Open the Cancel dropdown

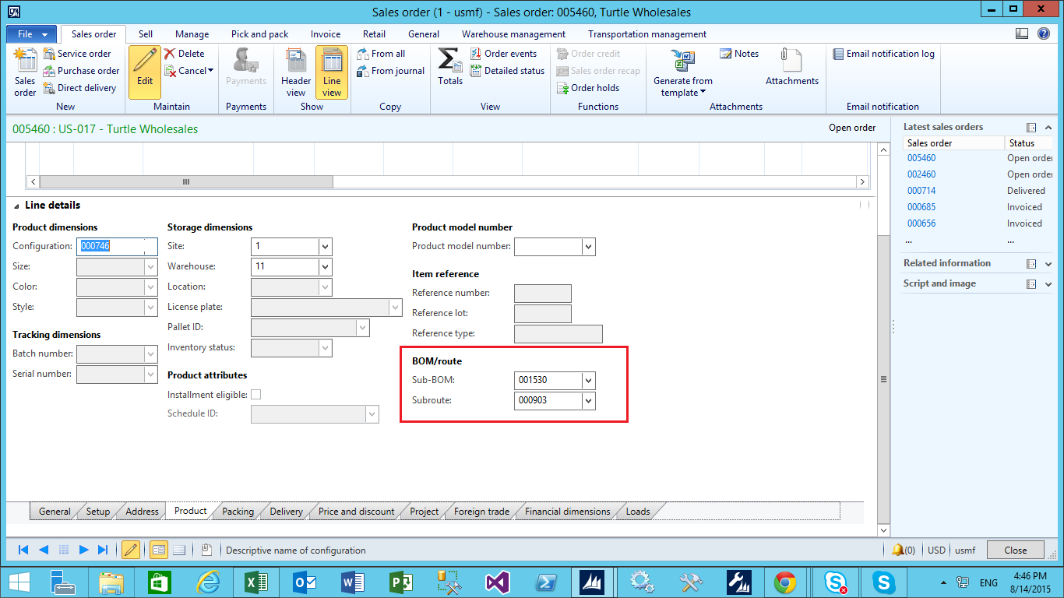190,71
